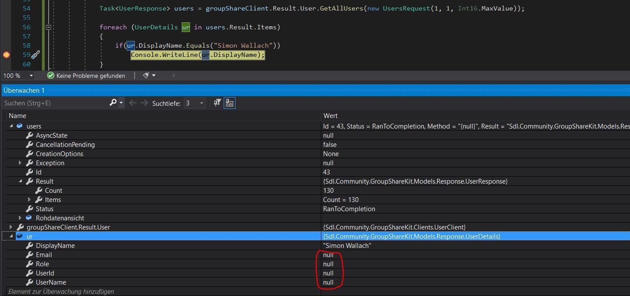Collapse the 'ur' watch node
The image size is (630, 296).
pyautogui.click(x=11, y=237)
